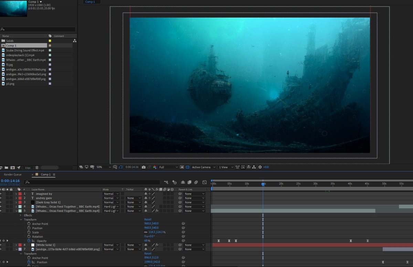The height and width of the screenshot is (267, 413).
Task: Click the current time indicator playhead
Action: (x=263, y=184)
